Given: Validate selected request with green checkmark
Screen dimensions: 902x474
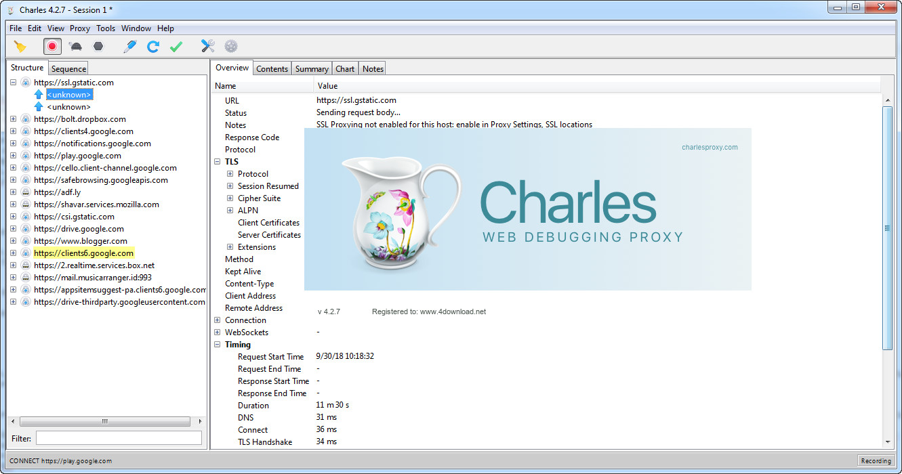Looking at the screenshot, I should [176, 47].
